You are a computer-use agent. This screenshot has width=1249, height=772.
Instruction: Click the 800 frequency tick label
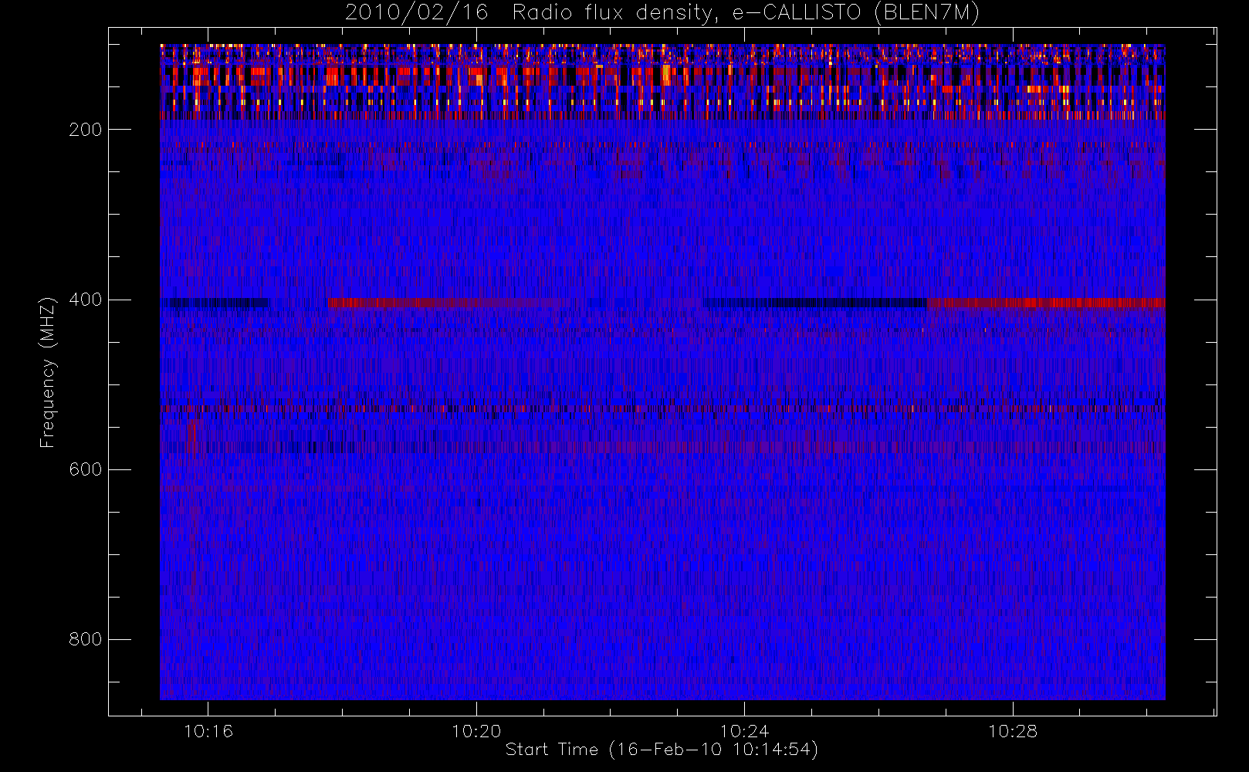click(x=85, y=639)
